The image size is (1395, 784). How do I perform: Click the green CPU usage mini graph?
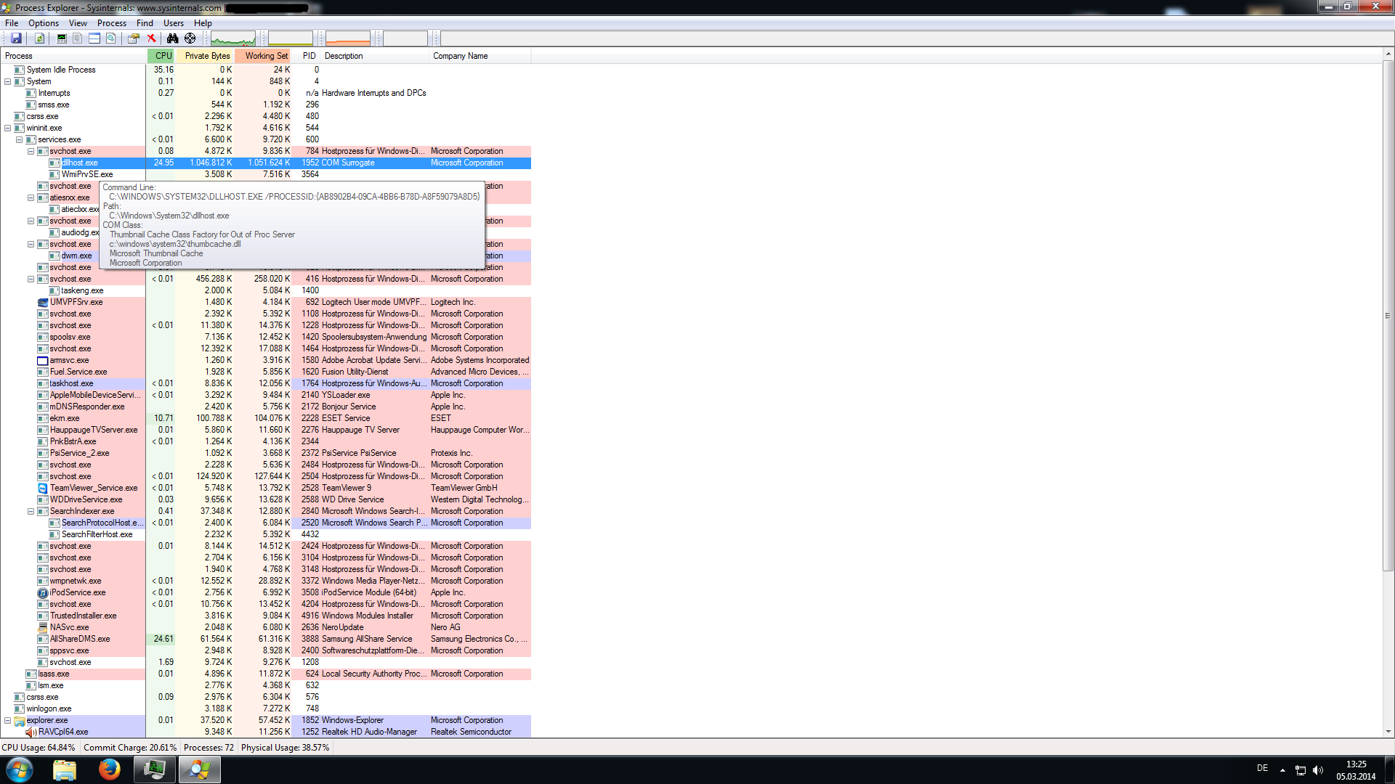pos(232,38)
